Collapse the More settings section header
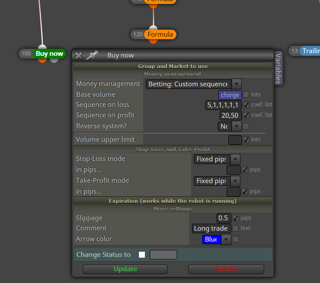 173,209
